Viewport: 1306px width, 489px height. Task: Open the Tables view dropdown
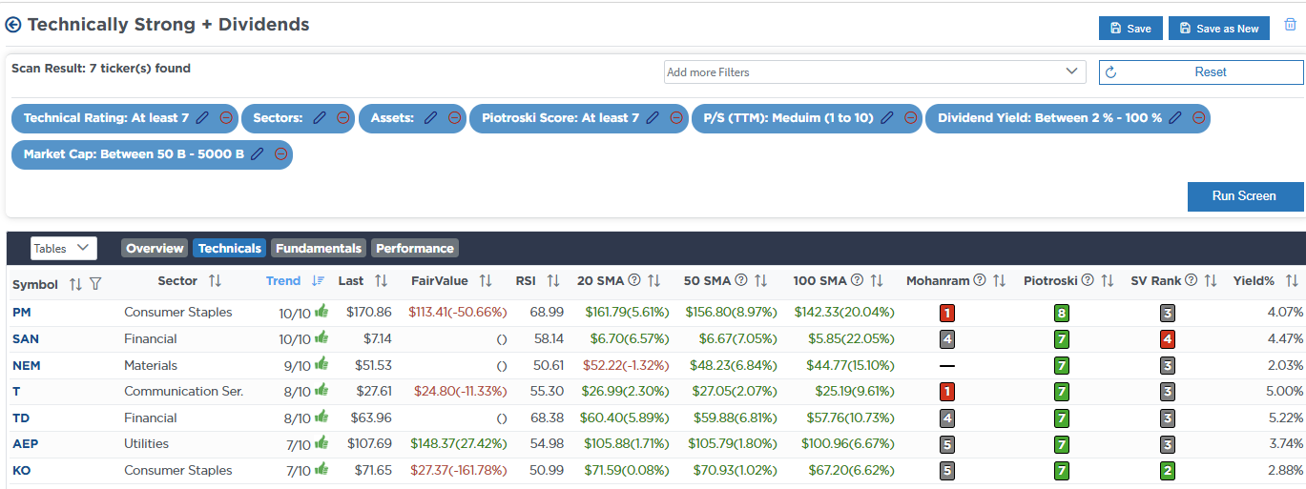click(x=64, y=248)
